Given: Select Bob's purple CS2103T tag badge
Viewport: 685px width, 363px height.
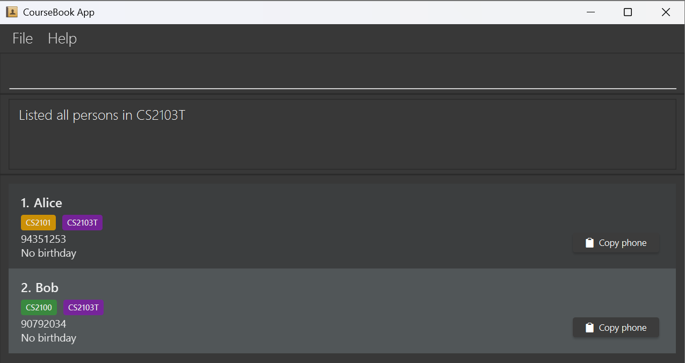Looking at the screenshot, I should click(83, 307).
